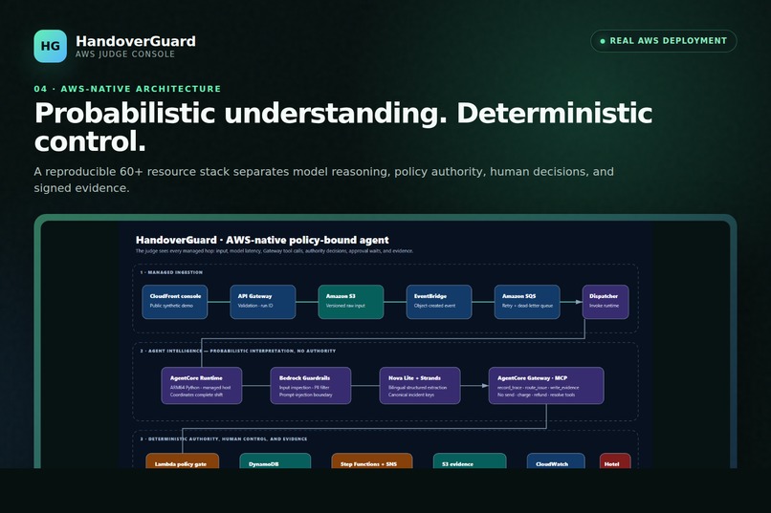The width and height of the screenshot is (771, 513).
Task: Click the 'AWS JUDGE CONSOLE' subtitle
Action: click(125, 54)
